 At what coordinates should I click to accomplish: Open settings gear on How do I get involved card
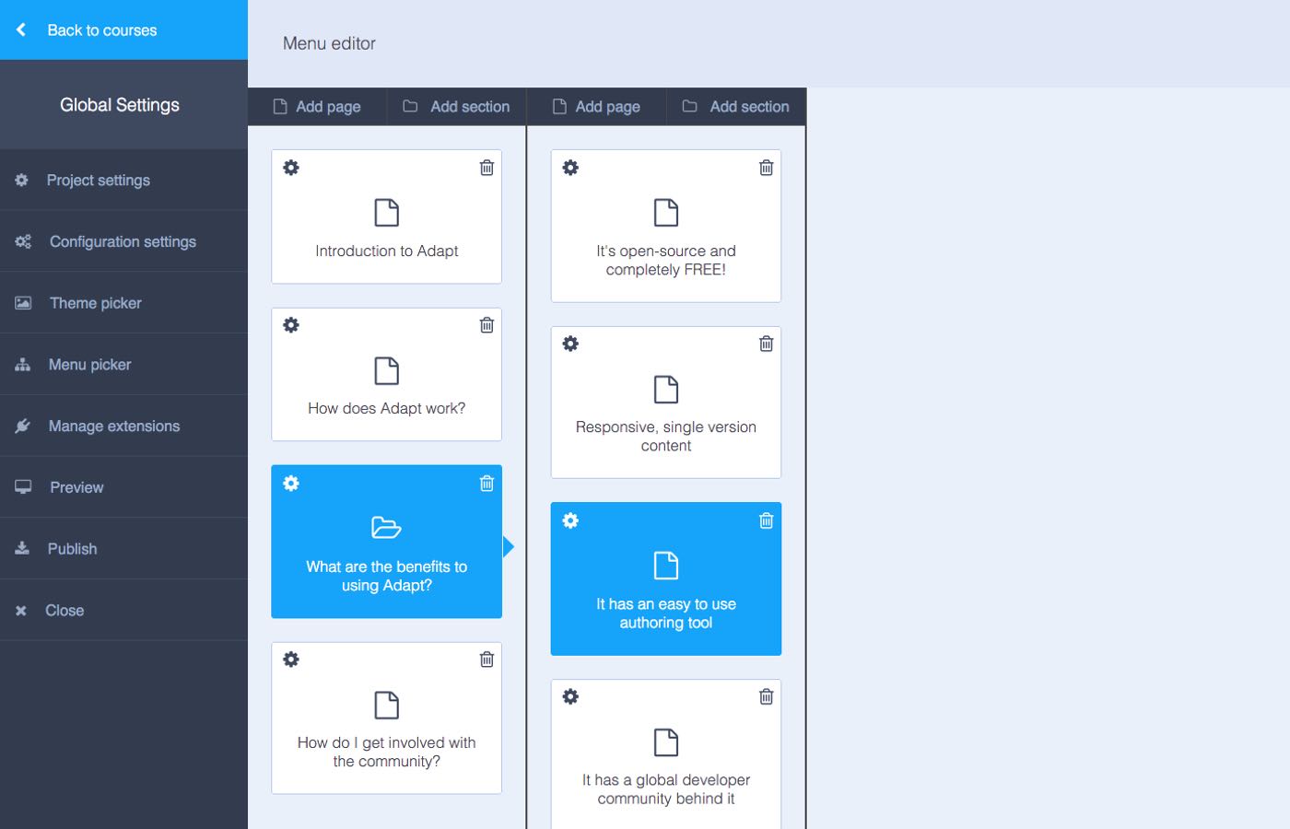click(x=291, y=660)
